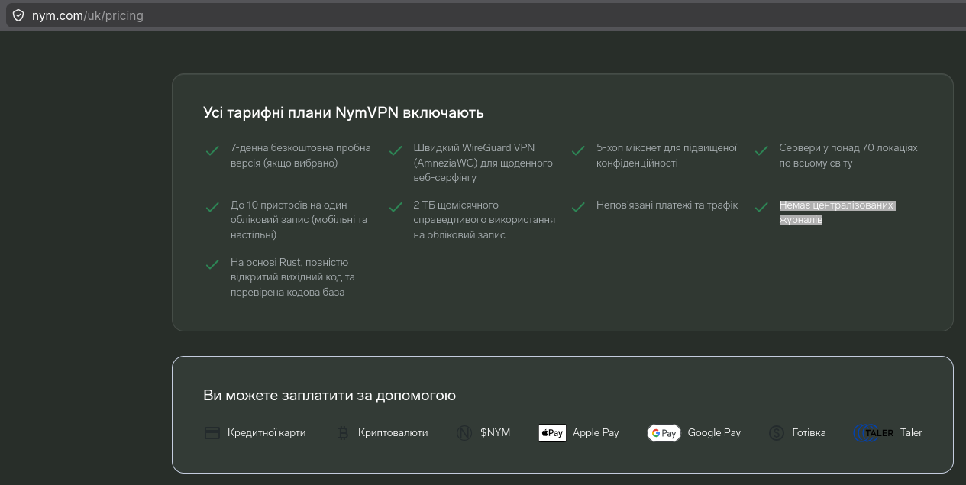Click checkmark beside 5-хоп мікснет
The width and height of the screenshot is (966, 485).
[x=579, y=150]
